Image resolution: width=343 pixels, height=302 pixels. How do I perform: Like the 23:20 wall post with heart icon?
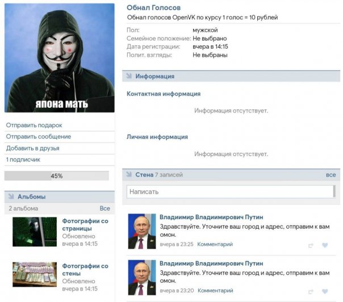[x=325, y=291]
